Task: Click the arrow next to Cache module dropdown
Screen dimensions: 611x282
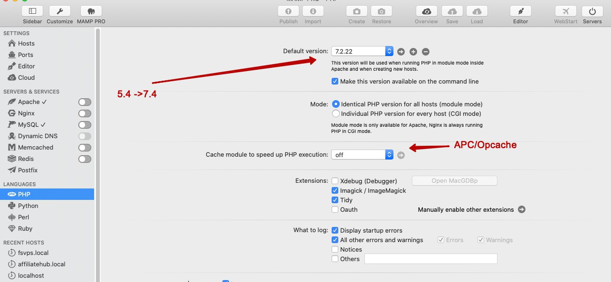Action: pos(401,155)
